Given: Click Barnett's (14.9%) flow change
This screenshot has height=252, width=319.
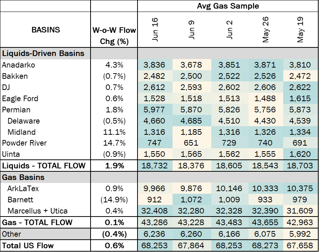Looking at the screenshot, I should (x=114, y=200).
